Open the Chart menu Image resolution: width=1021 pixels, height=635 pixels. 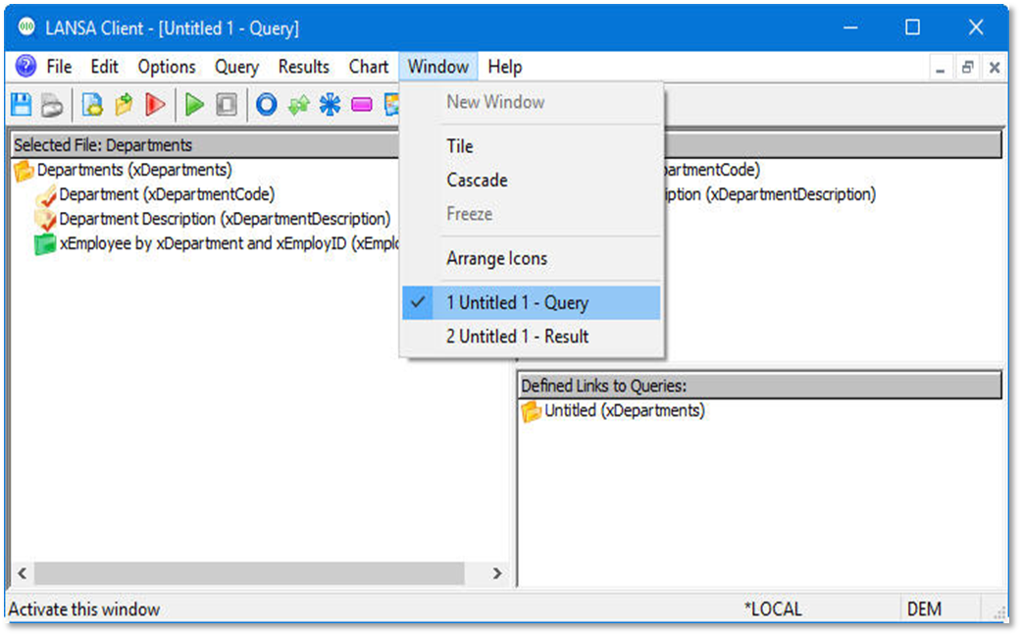pyautogui.click(x=369, y=67)
